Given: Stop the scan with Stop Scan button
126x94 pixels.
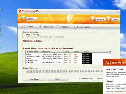Looking at the screenshot, I should [x=34, y=79].
